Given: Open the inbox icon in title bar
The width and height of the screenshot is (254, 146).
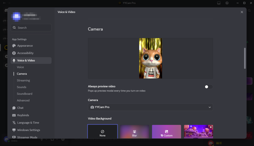Looking at the screenshot, I should pyautogui.click(x=219, y=3).
